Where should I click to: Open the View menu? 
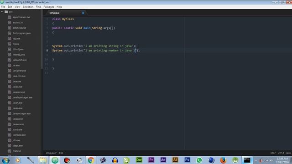point(17,7)
